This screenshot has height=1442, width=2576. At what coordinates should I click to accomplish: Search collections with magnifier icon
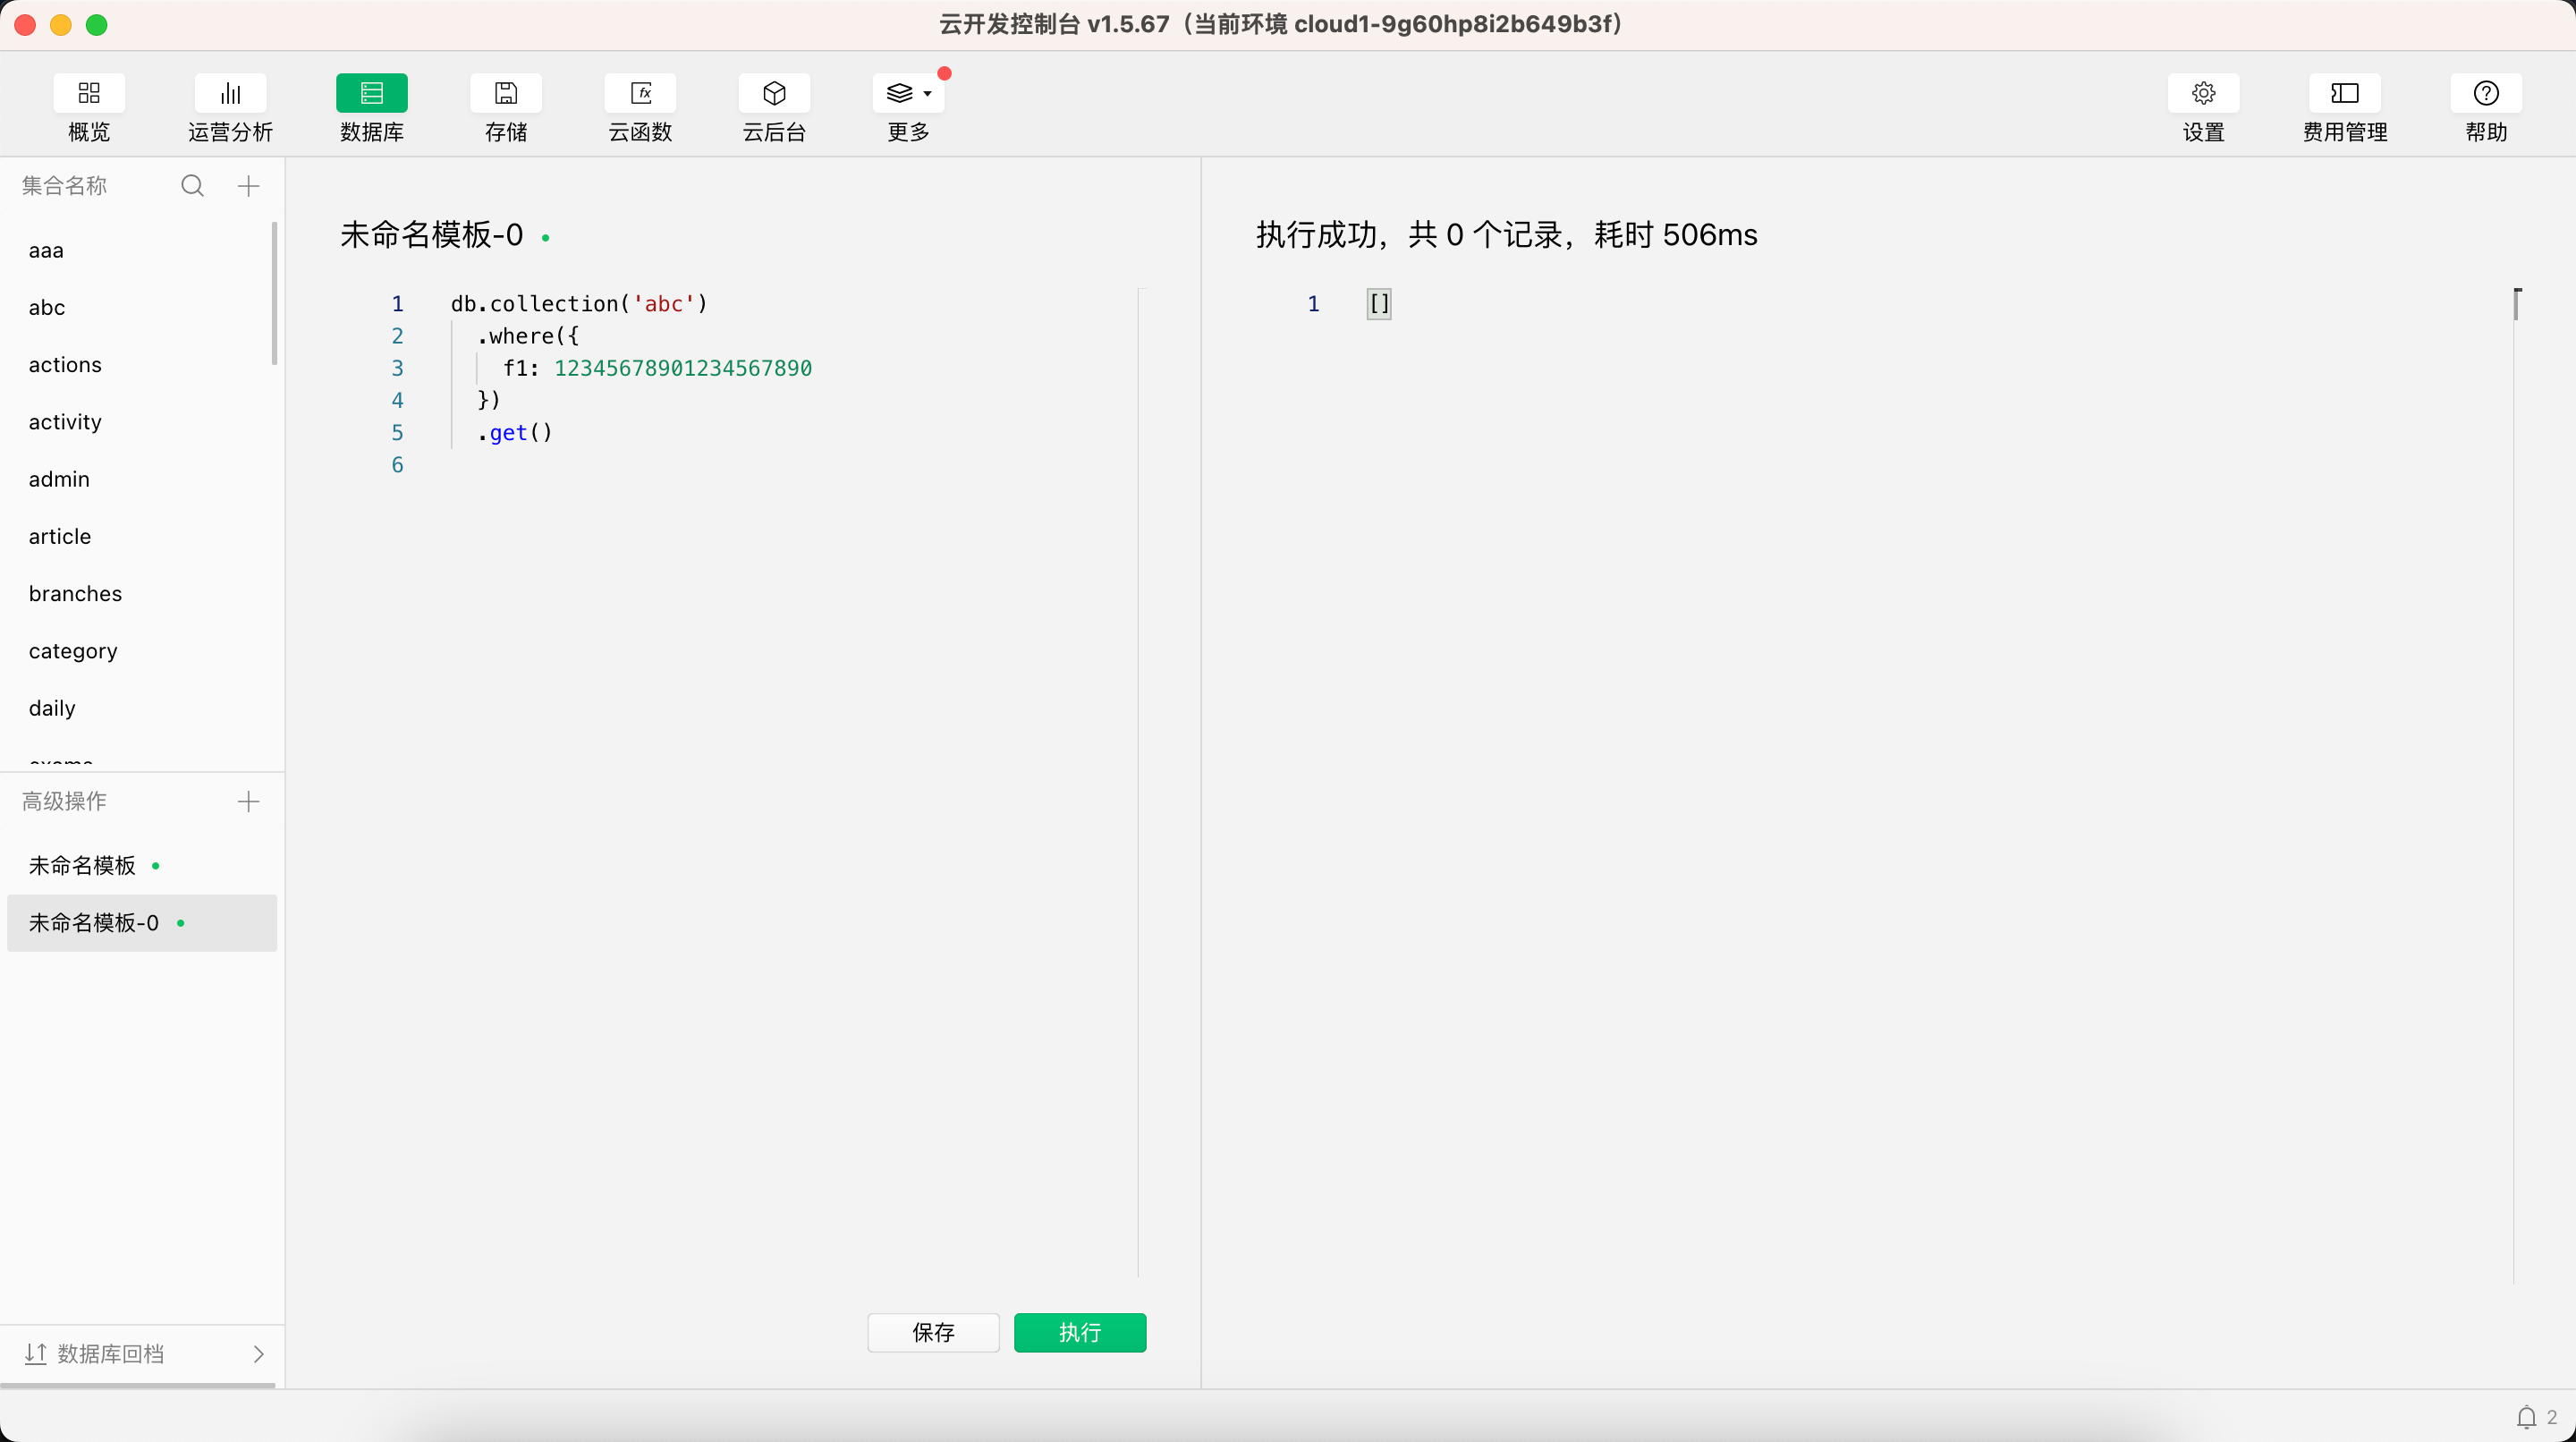pyautogui.click(x=192, y=186)
